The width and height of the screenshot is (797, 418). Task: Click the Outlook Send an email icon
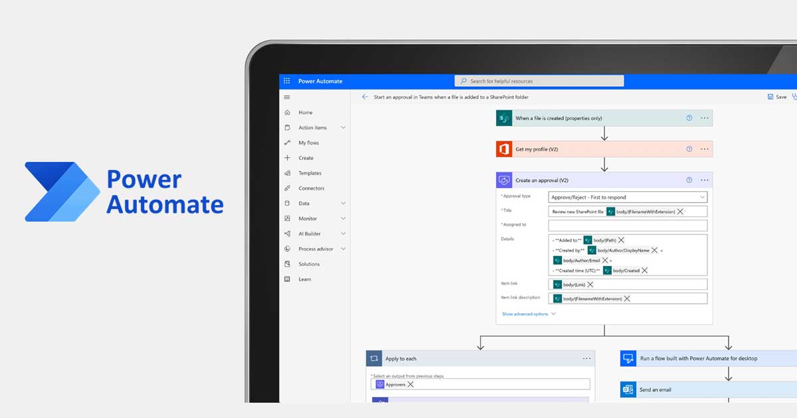click(628, 389)
